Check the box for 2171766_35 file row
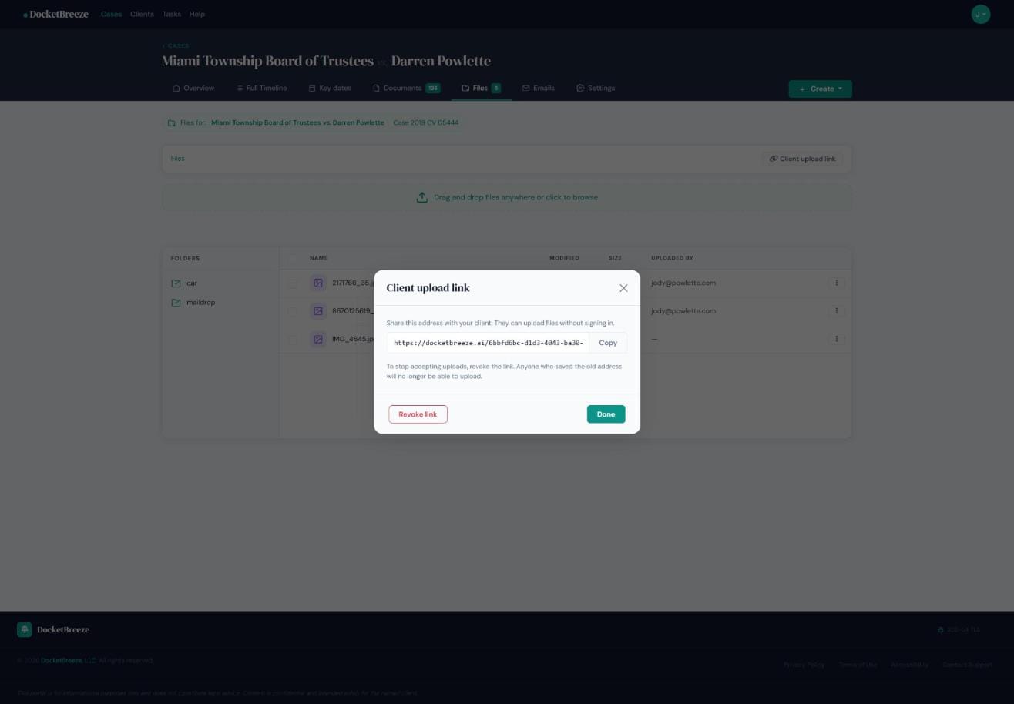This screenshot has height=704, width=1014. click(x=292, y=283)
